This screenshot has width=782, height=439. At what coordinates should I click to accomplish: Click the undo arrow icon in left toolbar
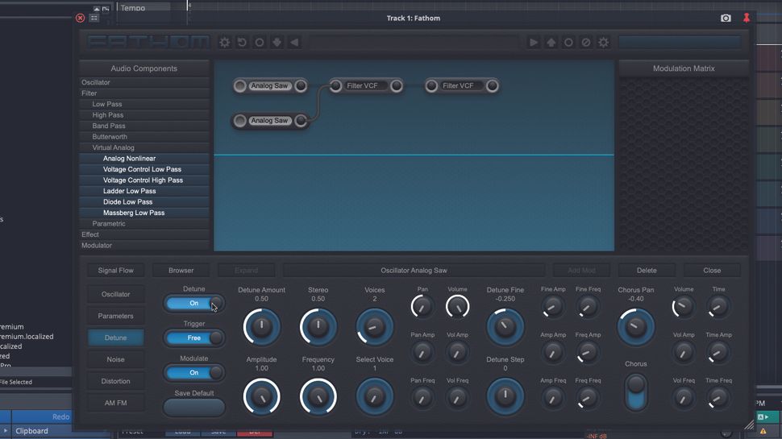pyautogui.click(x=242, y=43)
